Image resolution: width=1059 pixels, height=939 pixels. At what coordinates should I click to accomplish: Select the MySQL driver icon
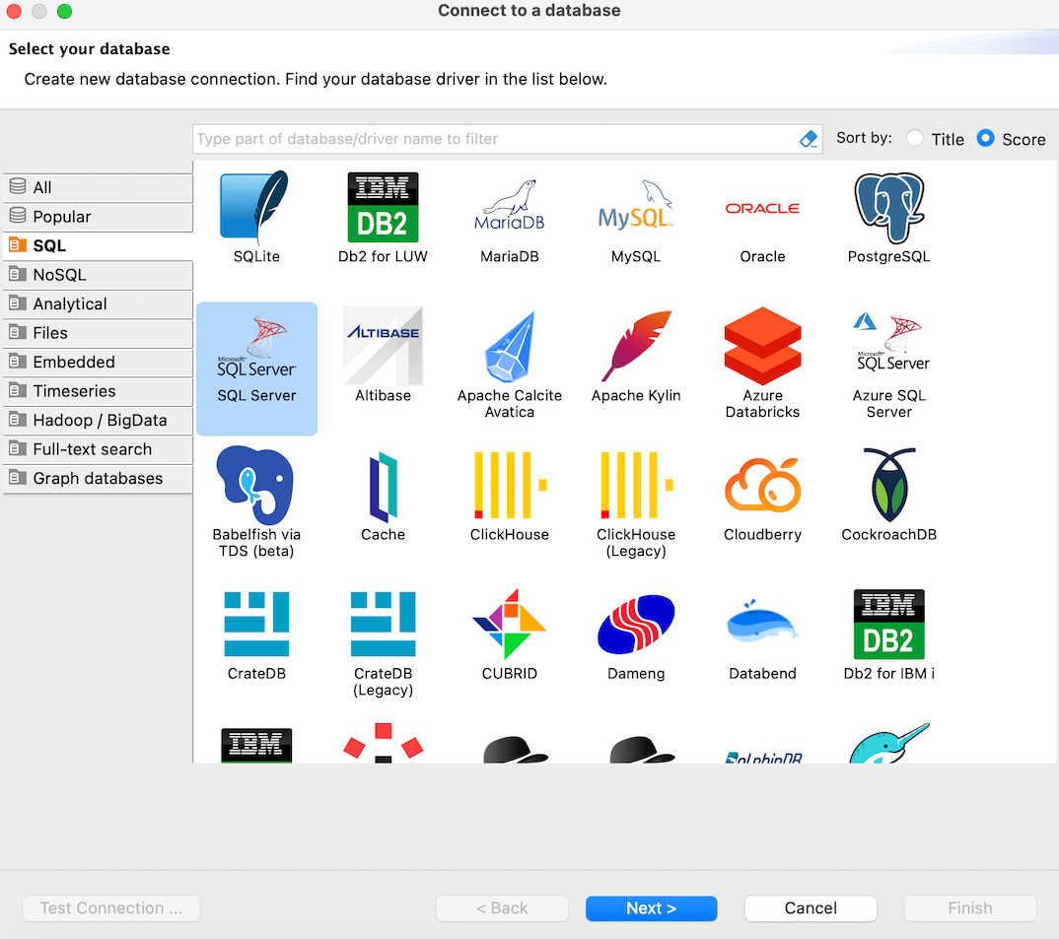click(636, 209)
